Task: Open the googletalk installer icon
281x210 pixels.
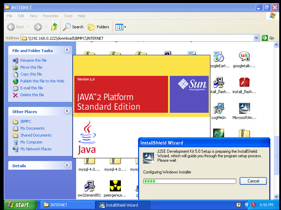Action: click(244, 58)
